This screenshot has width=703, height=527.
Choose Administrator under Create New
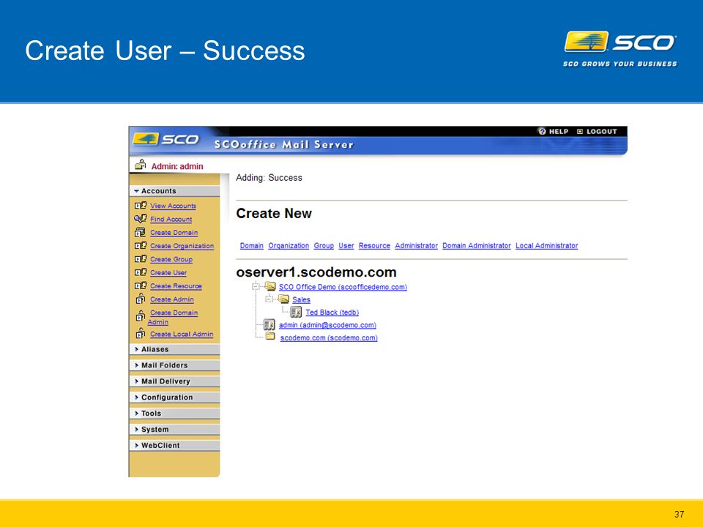pyautogui.click(x=416, y=246)
